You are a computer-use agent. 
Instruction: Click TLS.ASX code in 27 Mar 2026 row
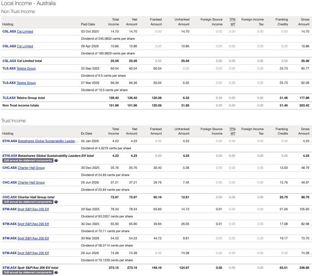(x=9, y=83)
